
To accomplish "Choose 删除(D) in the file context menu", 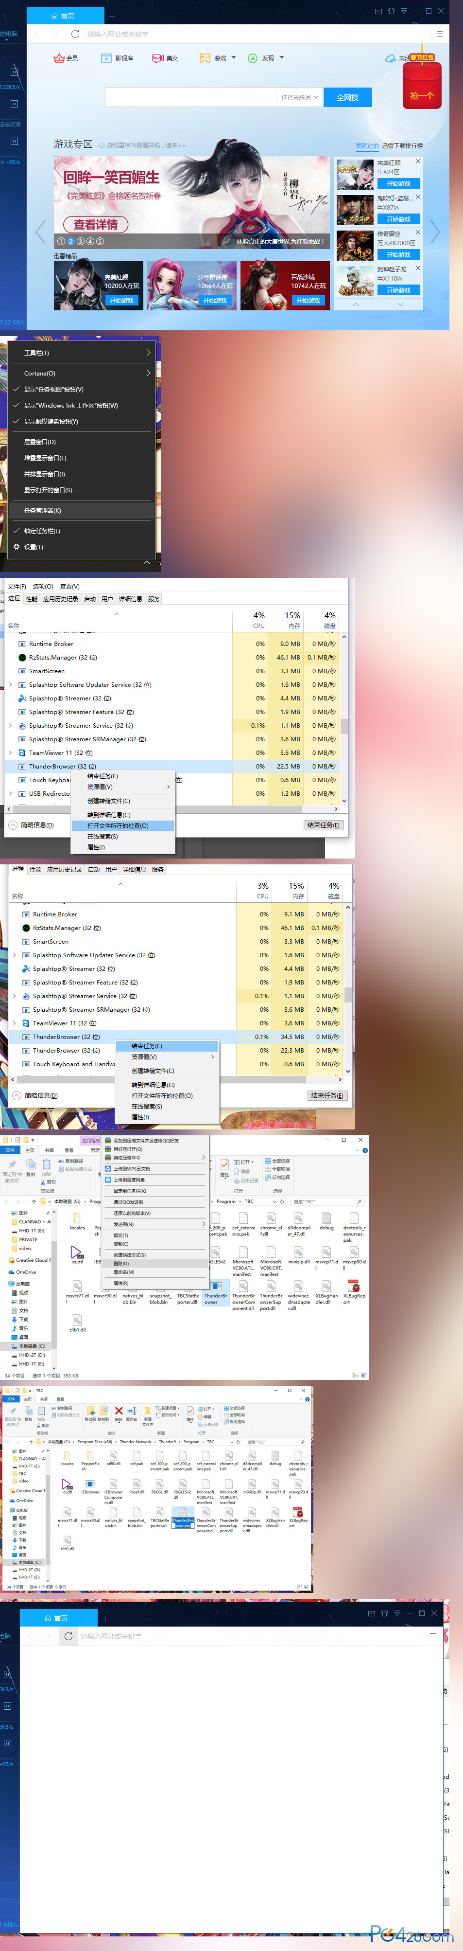I will [x=156, y=1263].
